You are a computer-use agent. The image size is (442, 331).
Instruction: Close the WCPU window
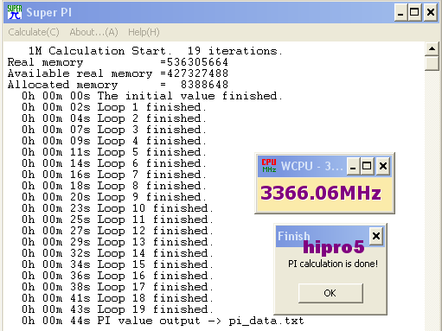(383, 166)
